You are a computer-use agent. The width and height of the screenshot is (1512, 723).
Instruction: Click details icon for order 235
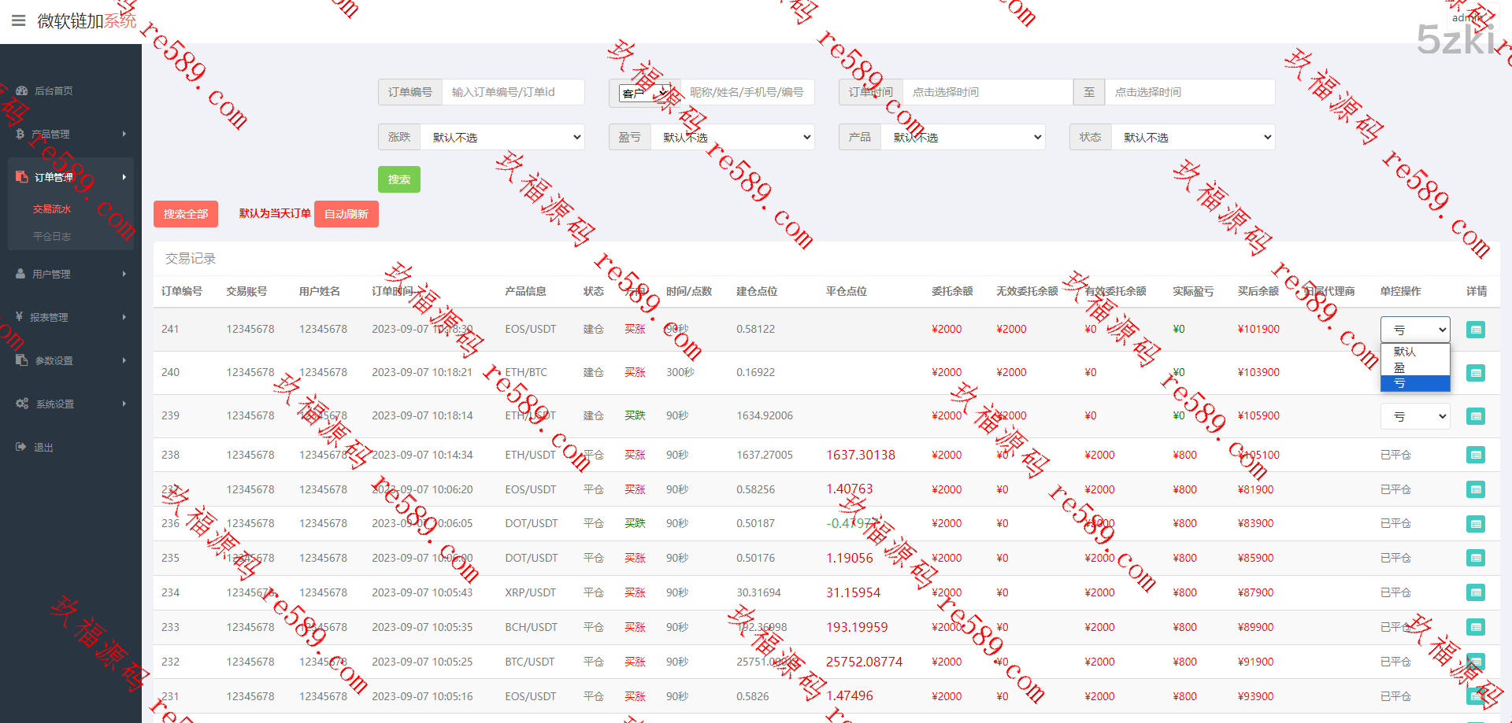coord(1475,558)
